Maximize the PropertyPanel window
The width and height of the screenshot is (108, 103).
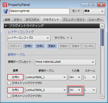tap(93, 5)
